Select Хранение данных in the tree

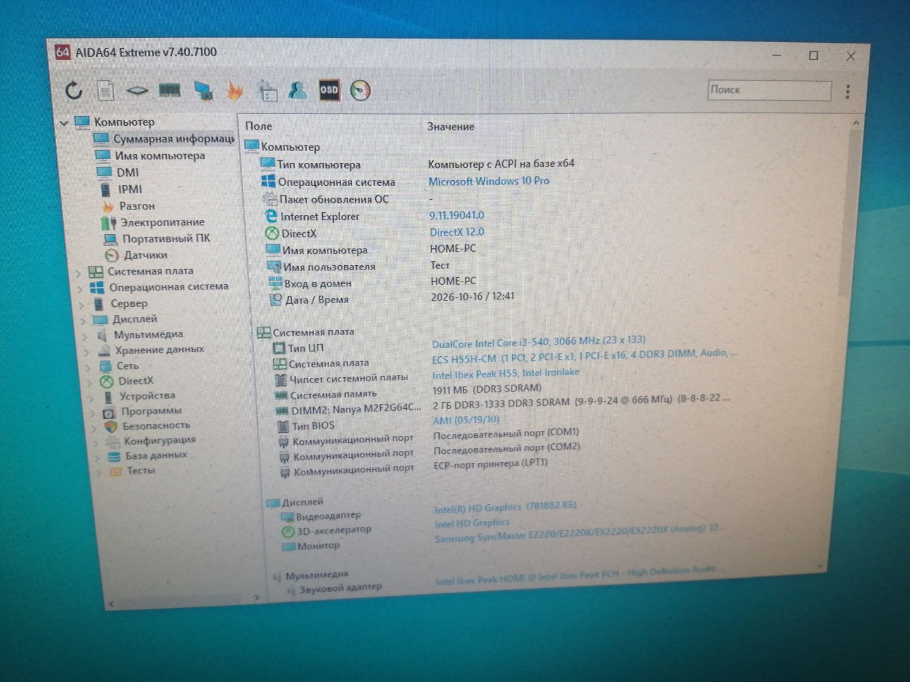click(152, 350)
